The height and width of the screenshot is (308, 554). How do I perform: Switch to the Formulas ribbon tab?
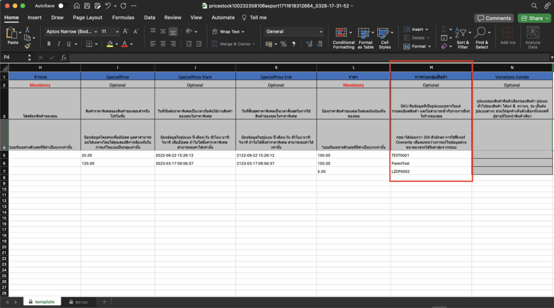(x=123, y=17)
